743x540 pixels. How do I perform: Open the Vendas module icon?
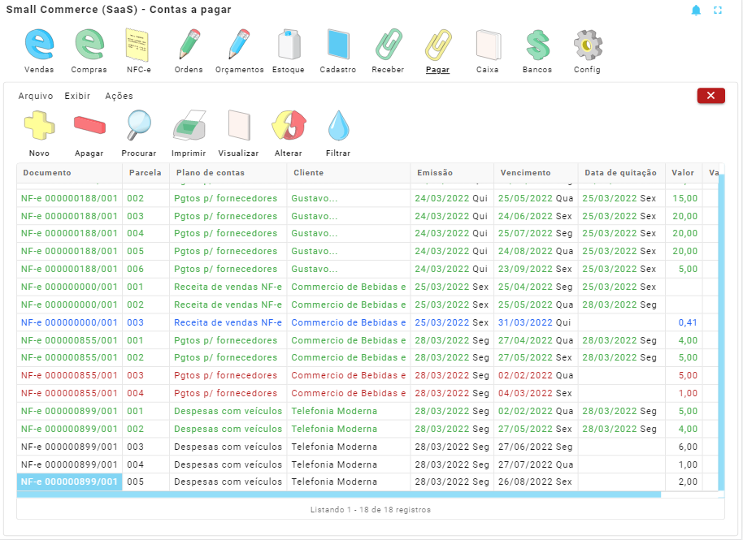(x=39, y=45)
